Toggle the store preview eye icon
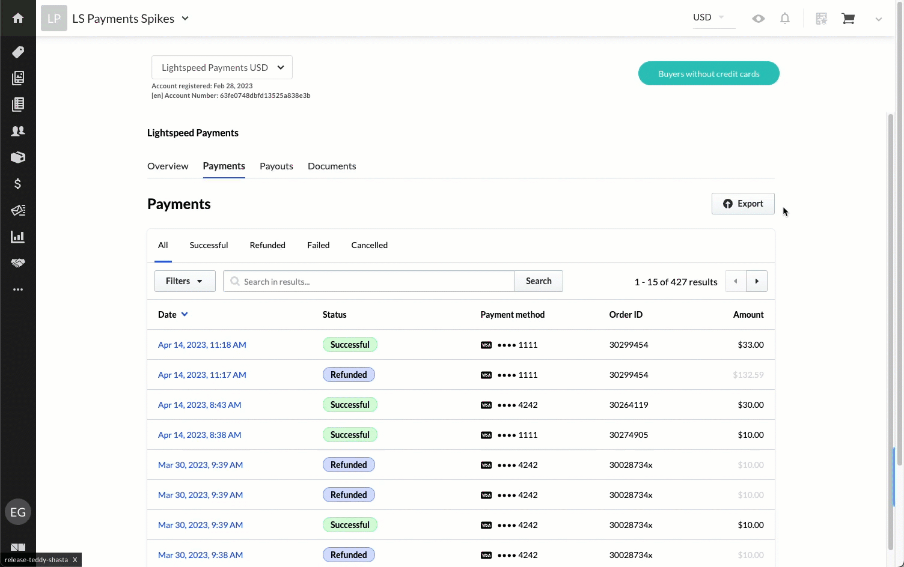The image size is (904, 567). [758, 19]
